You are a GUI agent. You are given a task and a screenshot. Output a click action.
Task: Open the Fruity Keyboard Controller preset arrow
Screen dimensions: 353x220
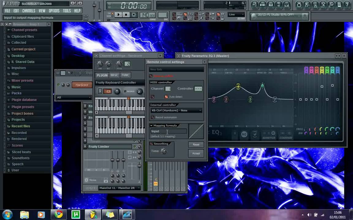pos(100,91)
